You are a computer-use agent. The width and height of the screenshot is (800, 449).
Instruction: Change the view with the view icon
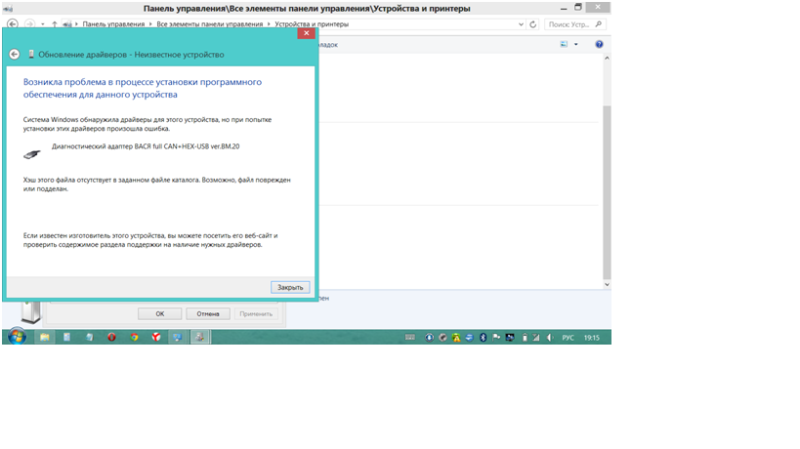click(x=564, y=44)
